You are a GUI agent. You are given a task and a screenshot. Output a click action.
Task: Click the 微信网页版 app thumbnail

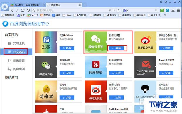[46, 67]
